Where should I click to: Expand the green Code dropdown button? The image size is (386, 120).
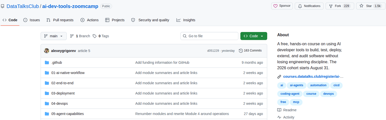[254, 36]
